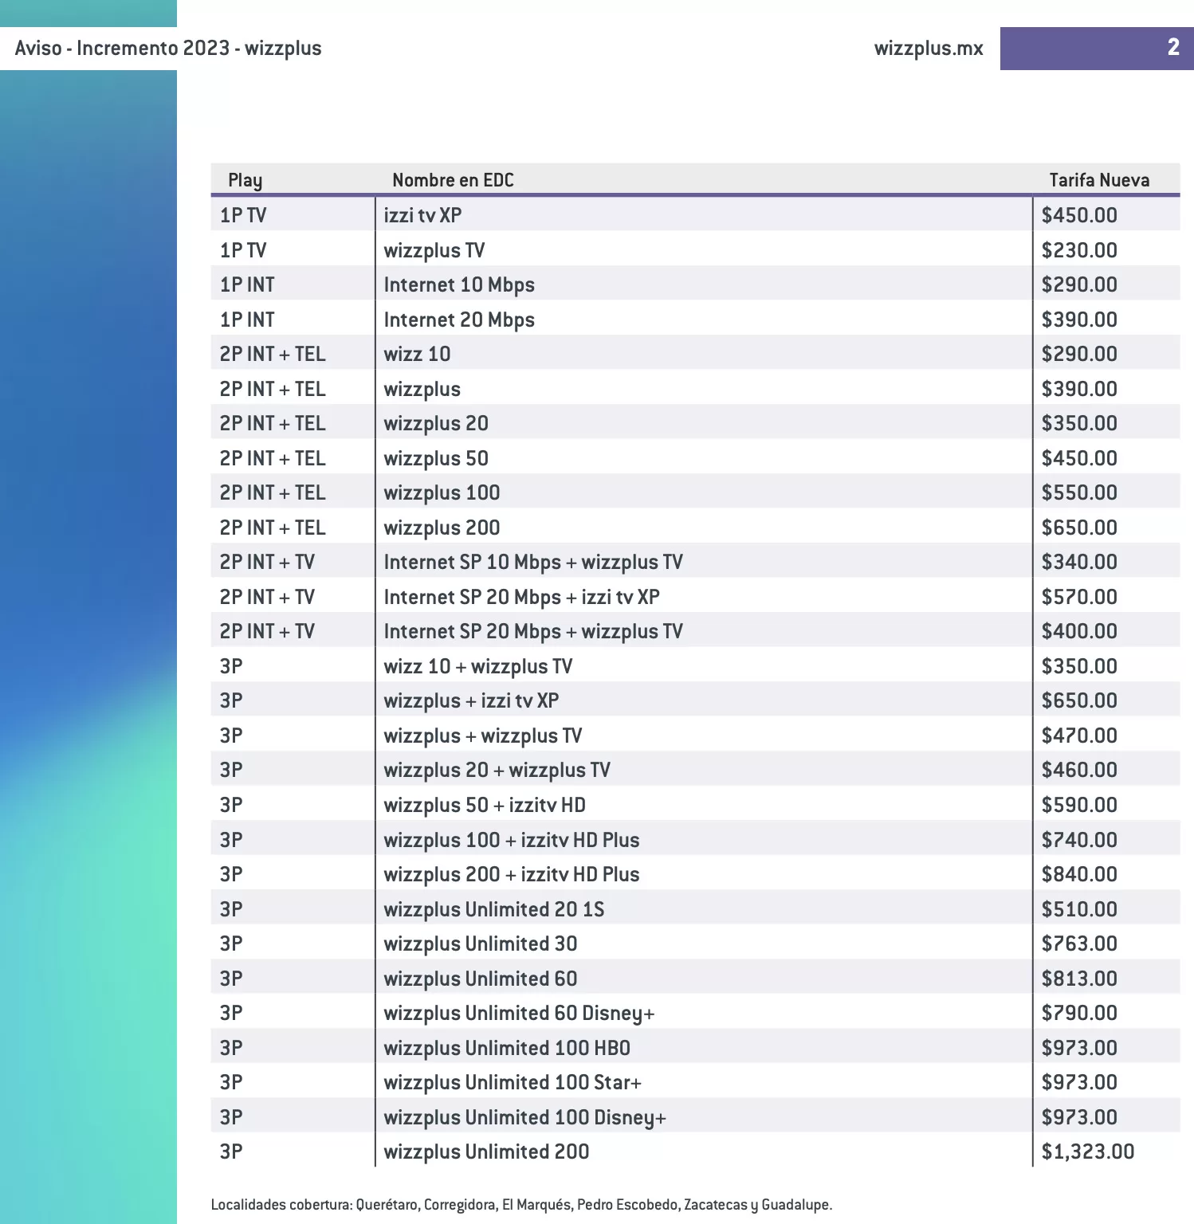Select the 'Internet 20 Mbps' plan name

pyautogui.click(x=459, y=320)
